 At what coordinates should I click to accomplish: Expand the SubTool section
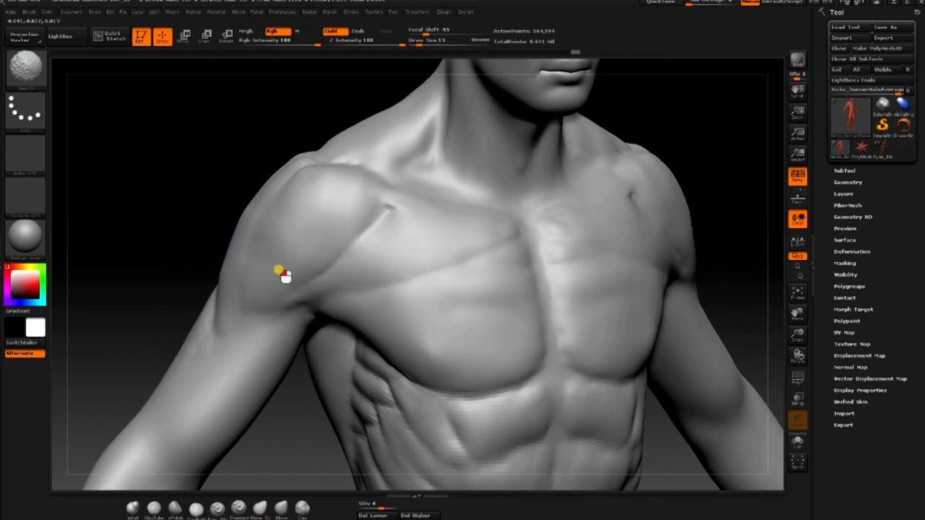pyautogui.click(x=844, y=170)
